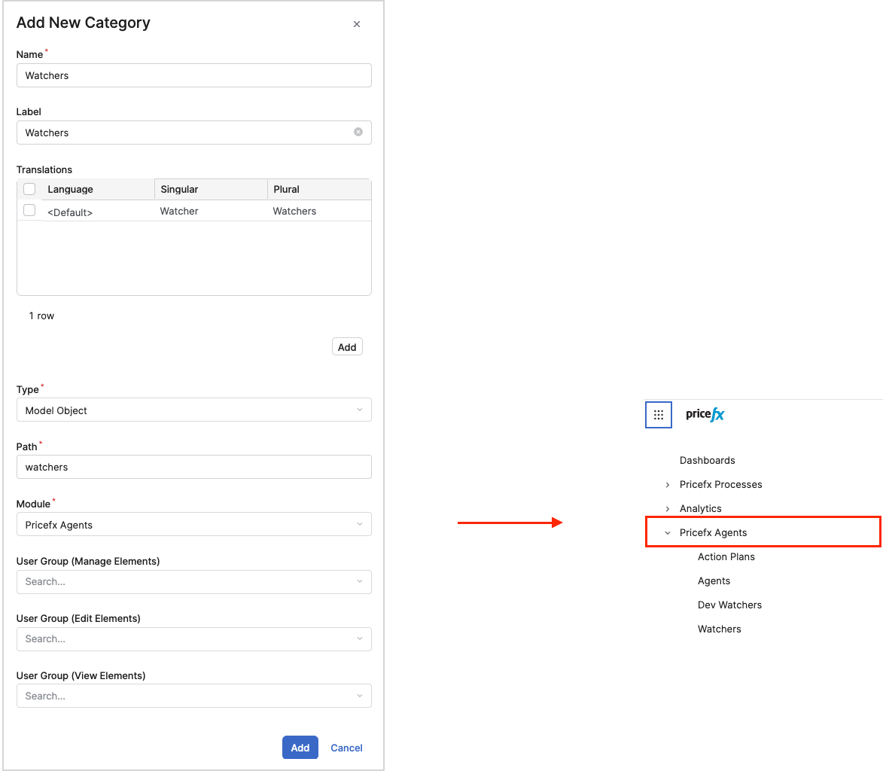886x771 pixels.
Task: Open Dev Watchers in sidebar
Action: pos(729,605)
